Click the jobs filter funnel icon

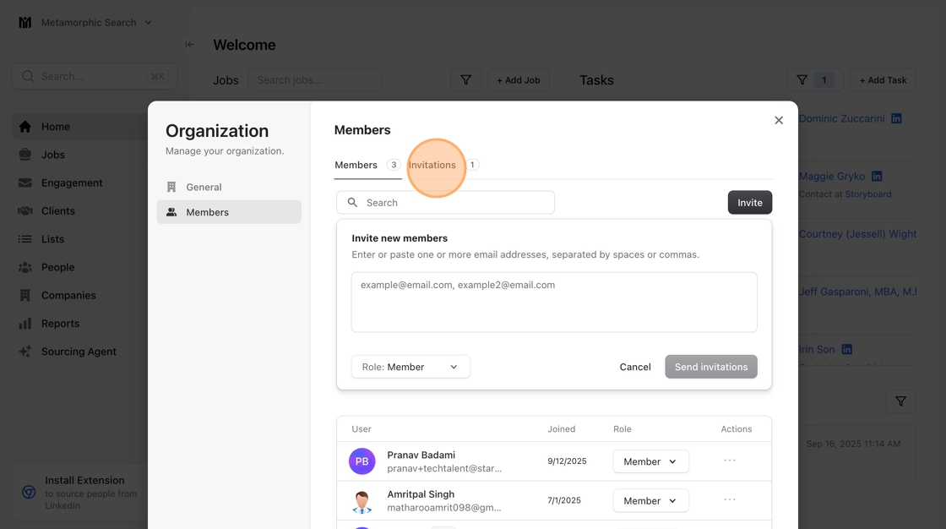click(465, 80)
